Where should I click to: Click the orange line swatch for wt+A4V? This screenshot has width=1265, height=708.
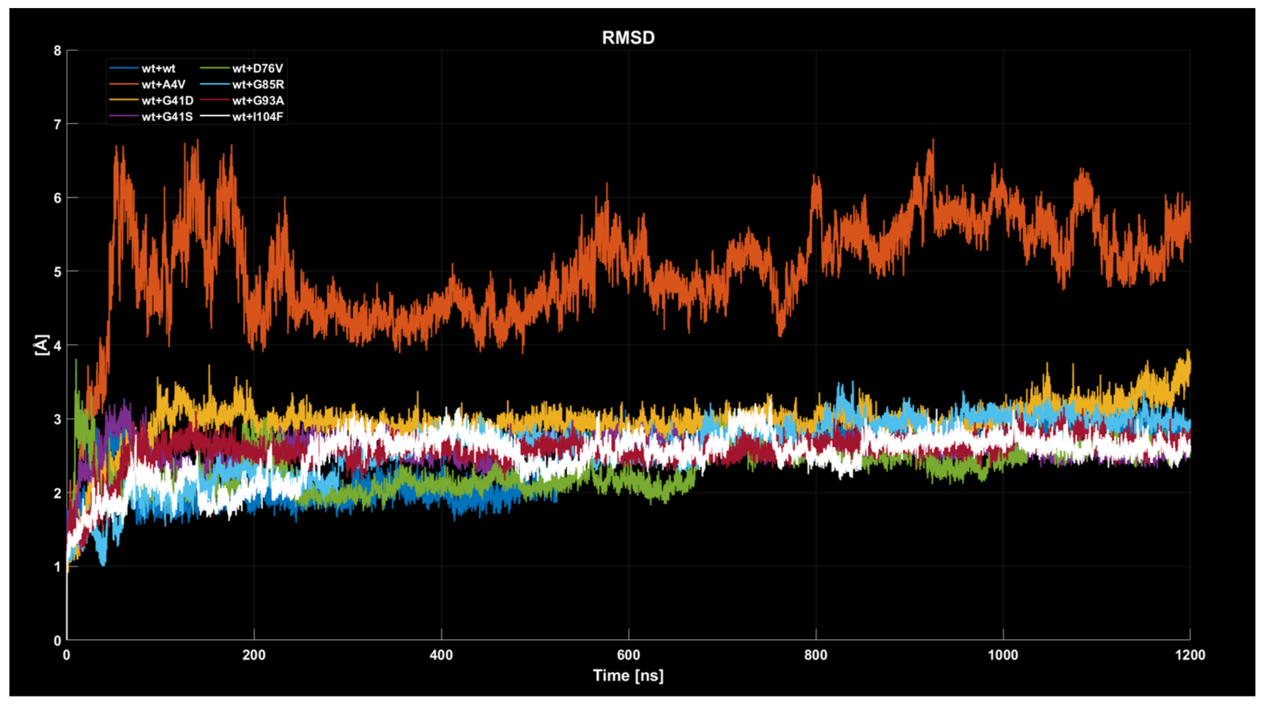point(124,84)
